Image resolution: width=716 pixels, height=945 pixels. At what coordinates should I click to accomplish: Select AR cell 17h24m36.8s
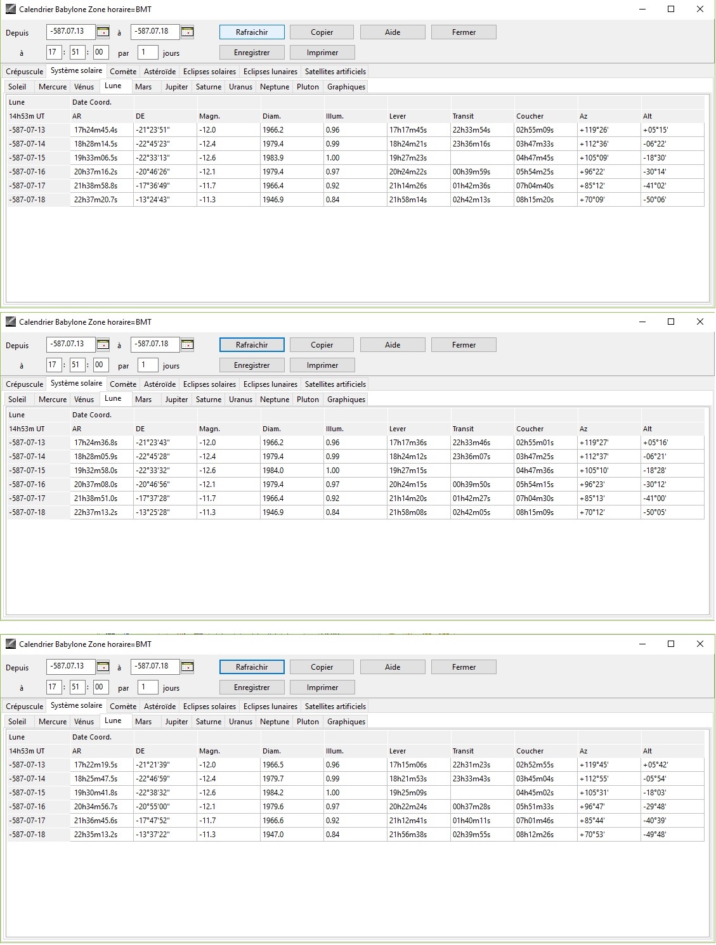(x=101, y=443)
